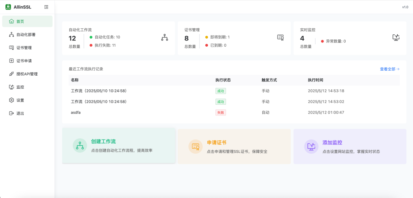Click the AllinSSL green lock logo
The image size is (413, 198).
click(x=8, y=7)
